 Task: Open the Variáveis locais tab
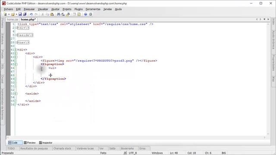pyautogui.click(x=85, y=149)
